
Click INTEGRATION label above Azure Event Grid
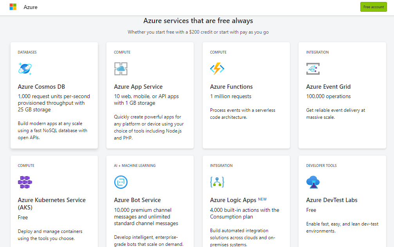[x=317, y=52]
